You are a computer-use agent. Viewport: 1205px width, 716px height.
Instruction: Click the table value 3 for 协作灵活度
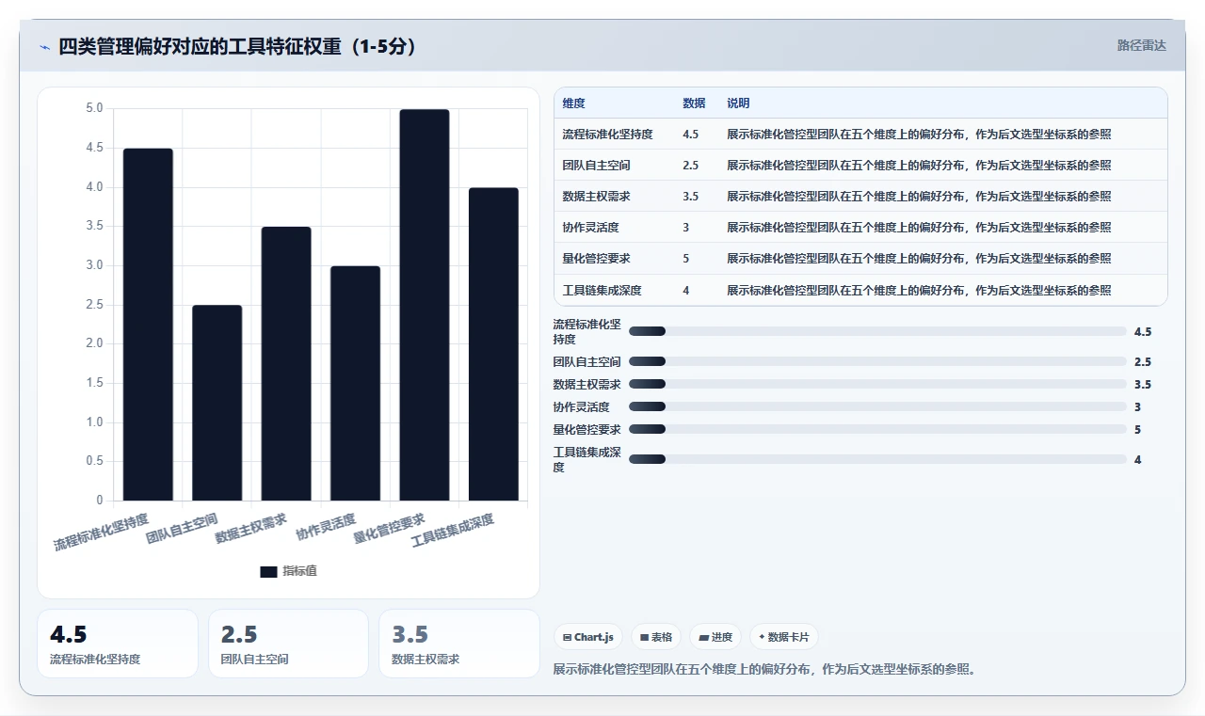pos(686,228)
